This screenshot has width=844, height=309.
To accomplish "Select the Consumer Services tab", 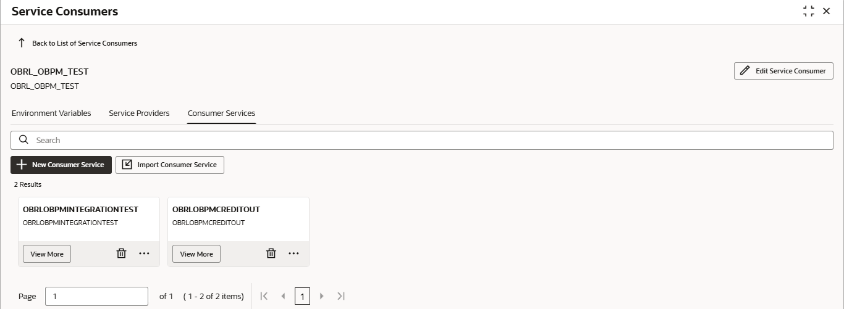I will (x=221, y=113).
